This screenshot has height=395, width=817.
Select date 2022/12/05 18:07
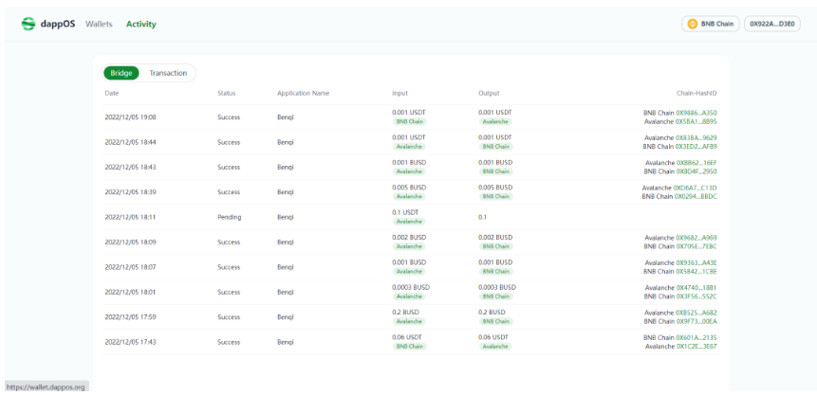[x=130, y=267]
